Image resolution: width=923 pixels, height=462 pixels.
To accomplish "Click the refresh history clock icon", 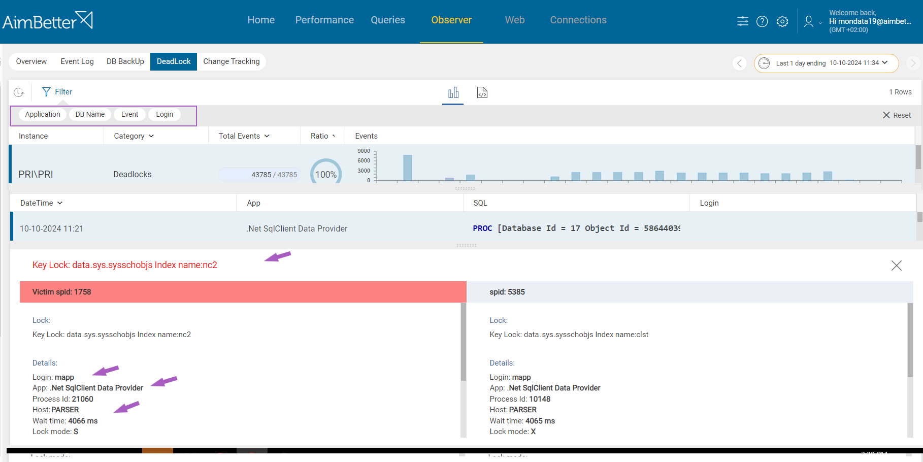I will (19, 92).
